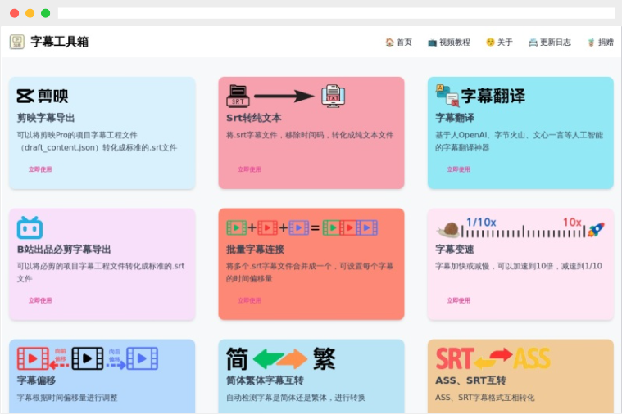The image size is (622, 414).
Task: Click the 1/10x to 10x speed ruler graphic
Action: point(524,227)
